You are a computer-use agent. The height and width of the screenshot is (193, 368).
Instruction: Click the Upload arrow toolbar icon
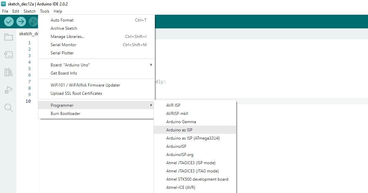[x=21, y=22]
